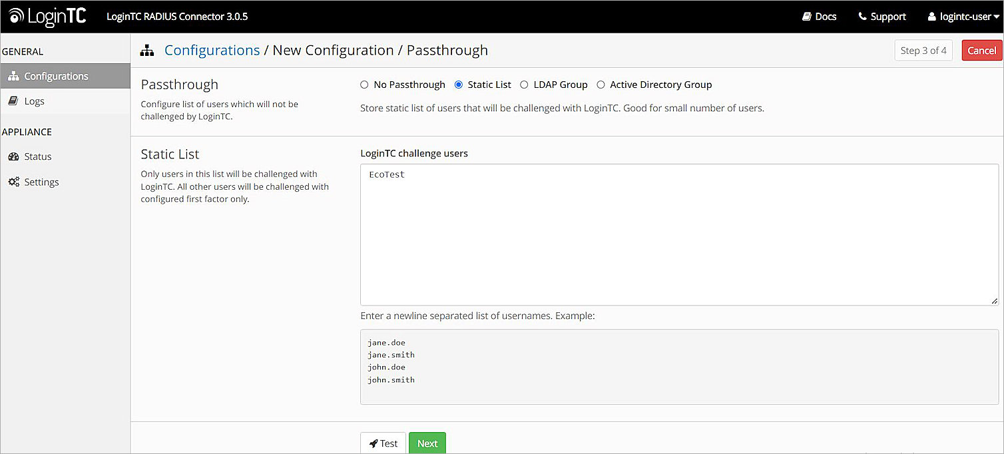The image size is (1004, 454).
Task: Click the Configurations sitemap icon in sidebar
Action: click(x=12, y=75)
